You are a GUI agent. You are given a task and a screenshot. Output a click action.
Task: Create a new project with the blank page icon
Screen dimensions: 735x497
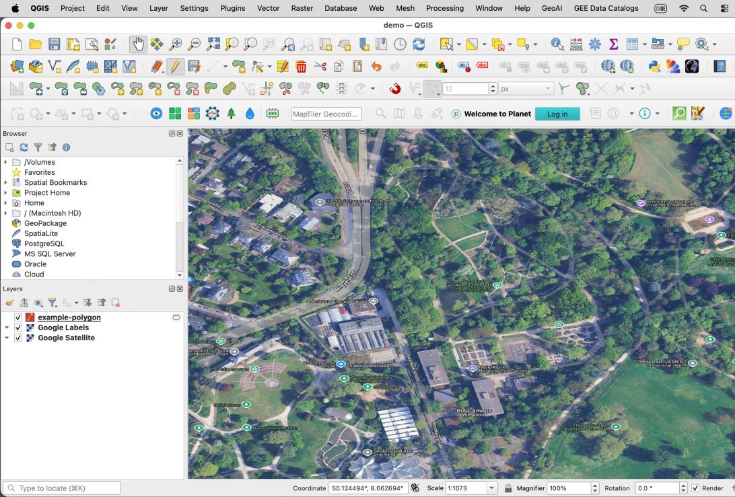click(x=17, y=44)
